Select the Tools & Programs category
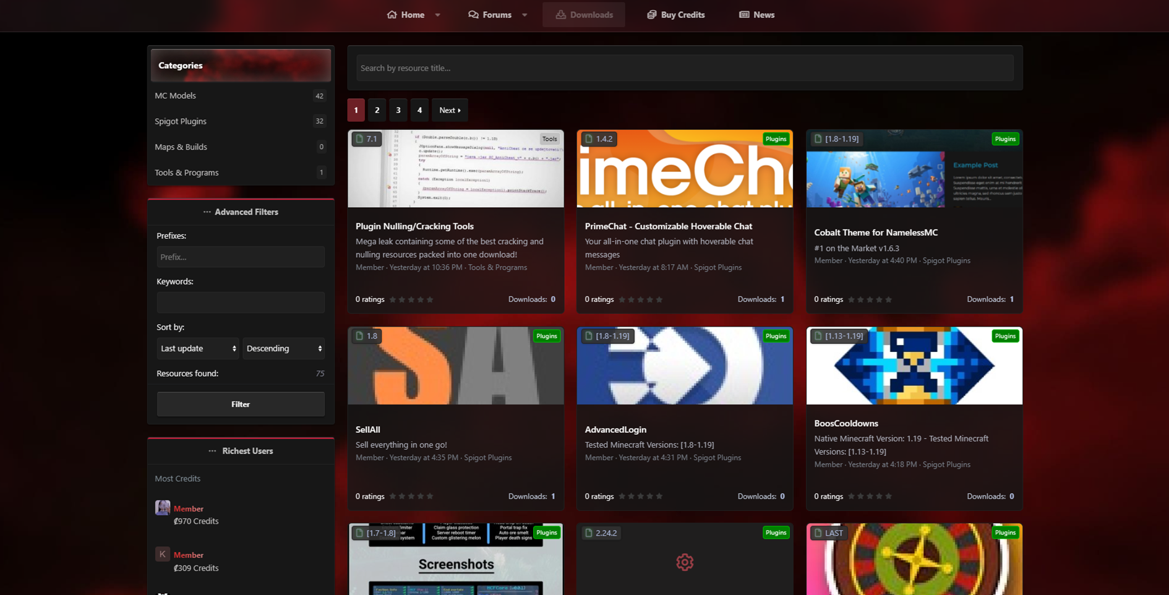 click(x=241, y=173)
